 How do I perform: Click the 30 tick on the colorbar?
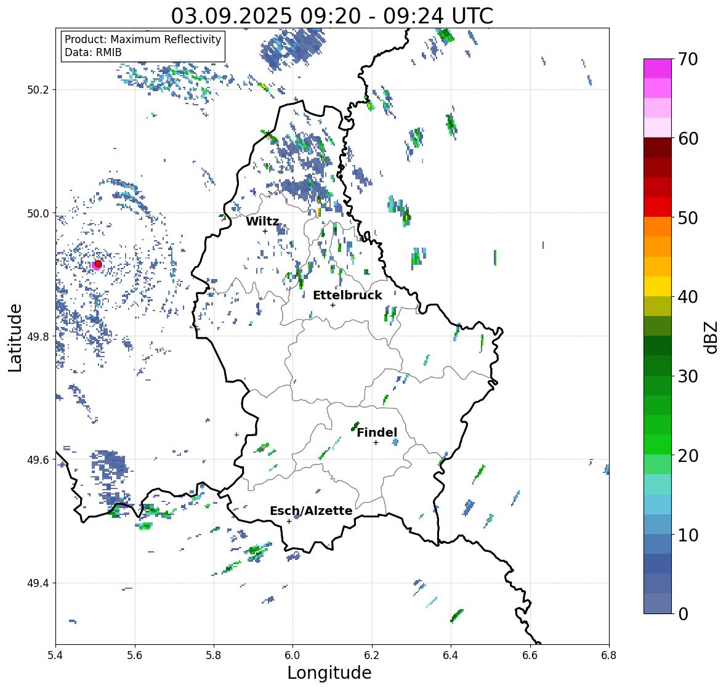coord(688,376)
